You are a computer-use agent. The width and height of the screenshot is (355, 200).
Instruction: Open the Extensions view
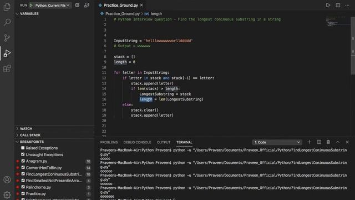coord(7,68)
